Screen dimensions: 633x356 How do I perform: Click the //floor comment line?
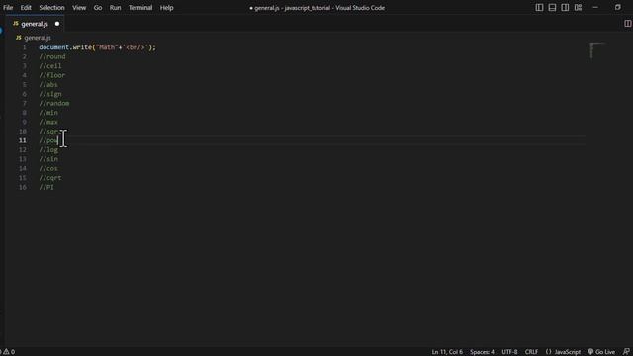tap(52, 75)
